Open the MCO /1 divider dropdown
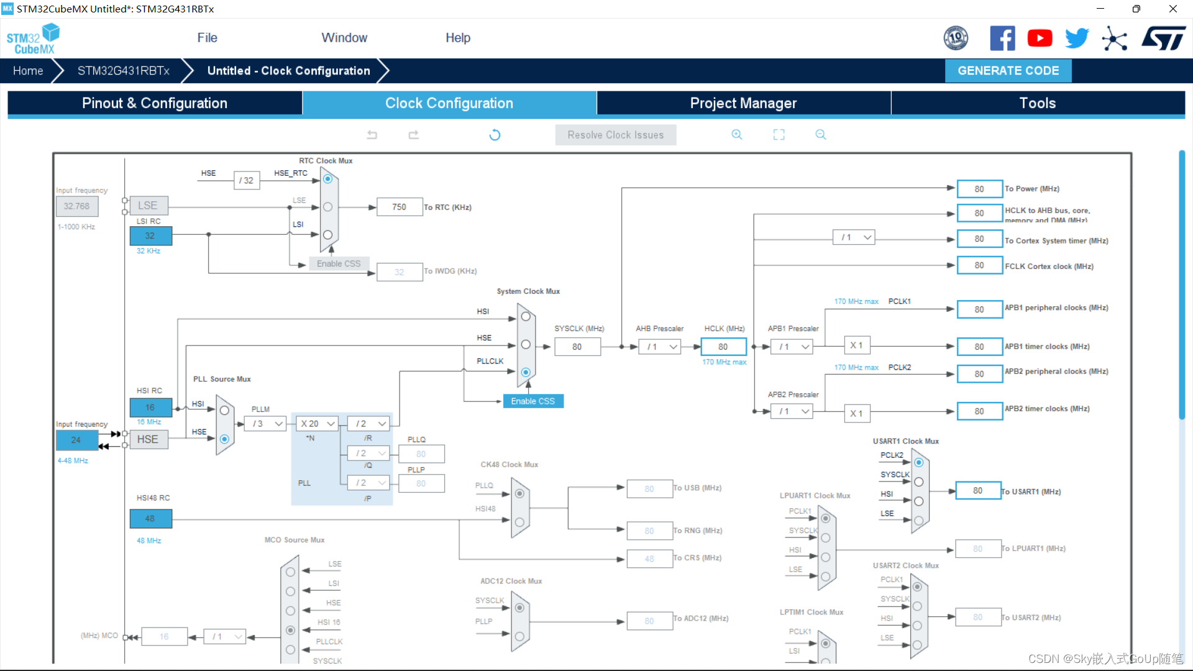The height and width of the screenshot is (671, 1193). (225, 637)
